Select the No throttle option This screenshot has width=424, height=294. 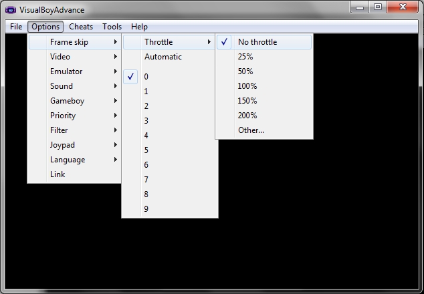[257, 42]
